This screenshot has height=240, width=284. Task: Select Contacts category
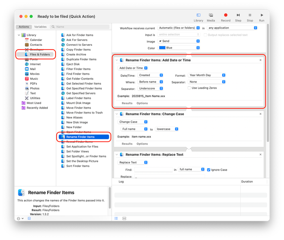click(36, 45)
